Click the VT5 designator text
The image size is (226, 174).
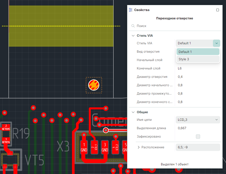[x=35, y=160]
